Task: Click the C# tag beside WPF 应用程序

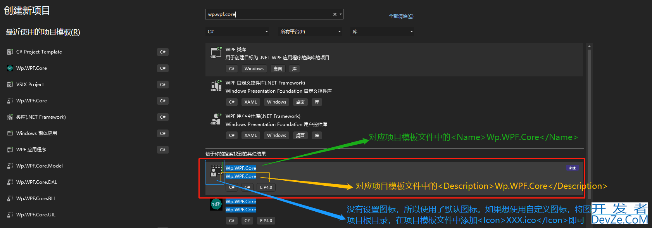Action: [x=163, y=150]
